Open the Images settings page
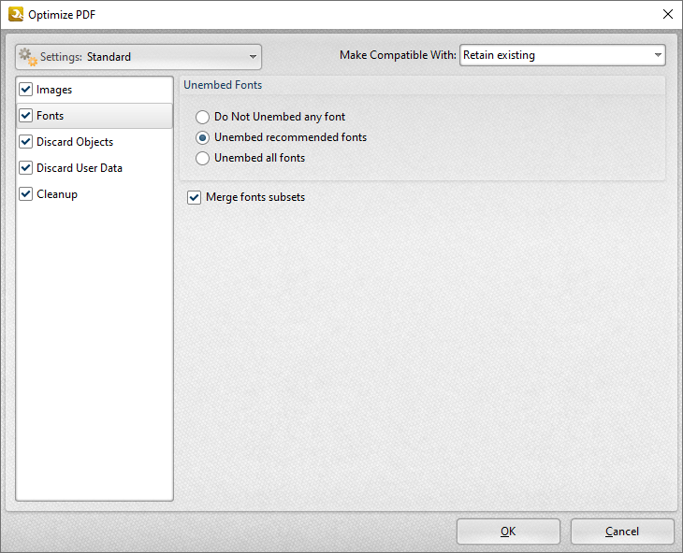The height and width of the screenshot is (553, 683). [54, 90]
